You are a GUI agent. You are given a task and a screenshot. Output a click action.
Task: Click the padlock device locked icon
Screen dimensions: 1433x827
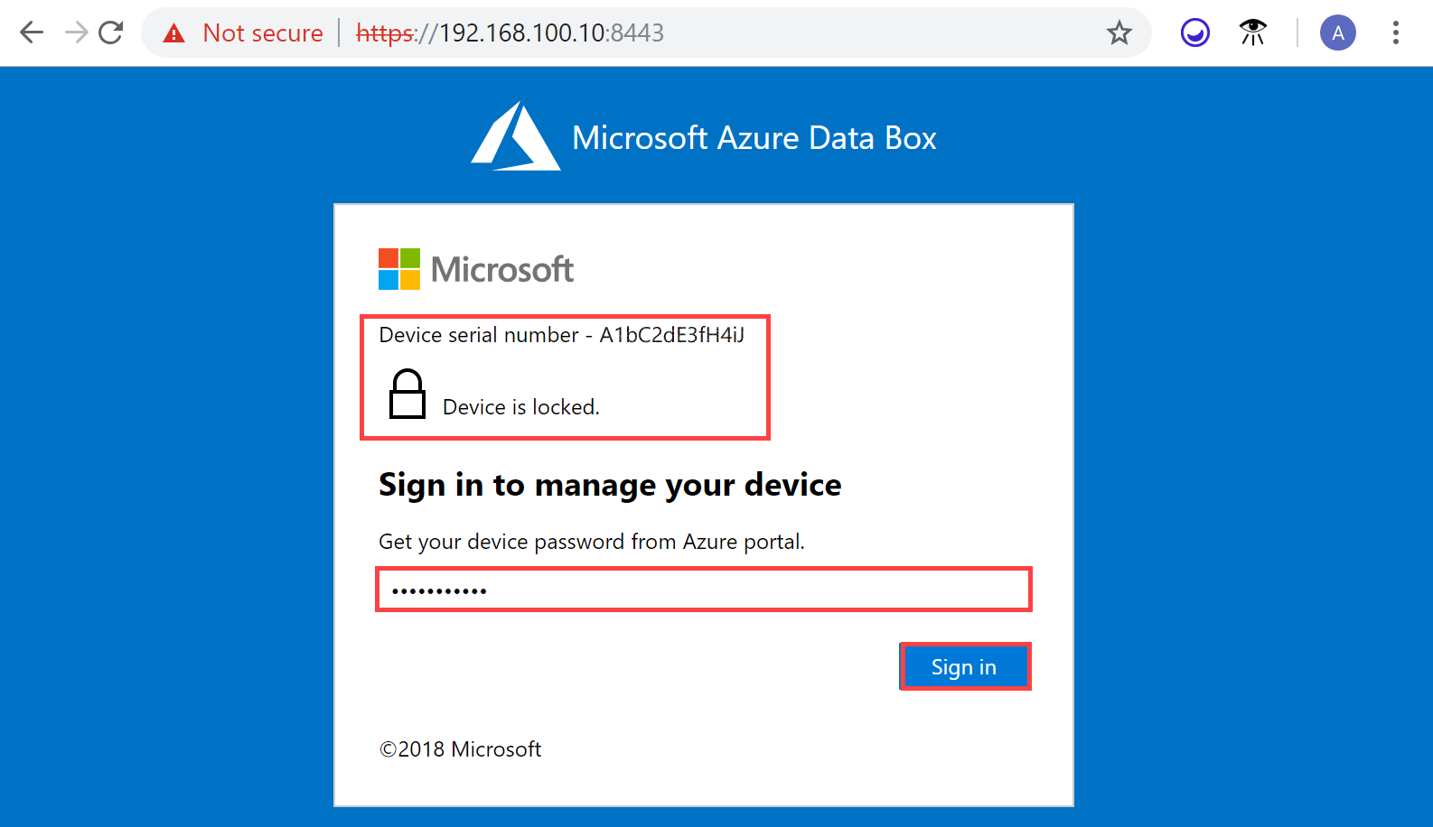[407, 394]
